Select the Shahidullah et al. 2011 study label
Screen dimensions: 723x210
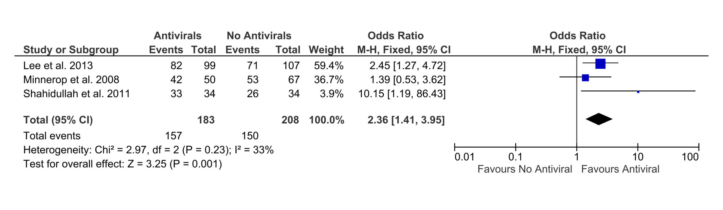[76, 94]
